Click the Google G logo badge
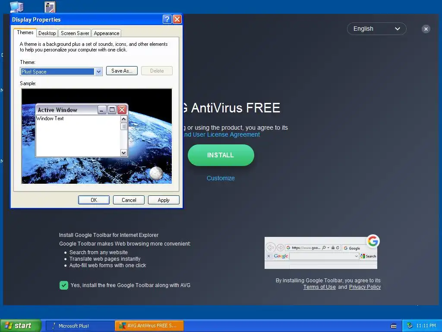Viewport: 442px width, 332px height. [x=373, y=241]
